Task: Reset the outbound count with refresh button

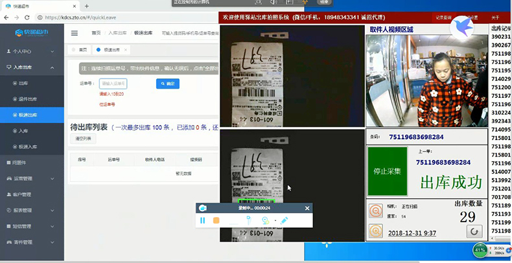Action: pyautogui.click(x=474, y=231)
